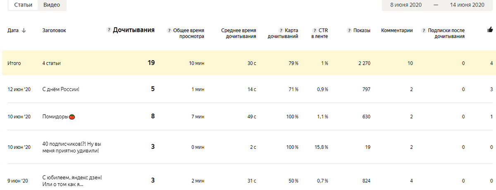
Task: Select the Статьи tab
Action: [24, 5]
